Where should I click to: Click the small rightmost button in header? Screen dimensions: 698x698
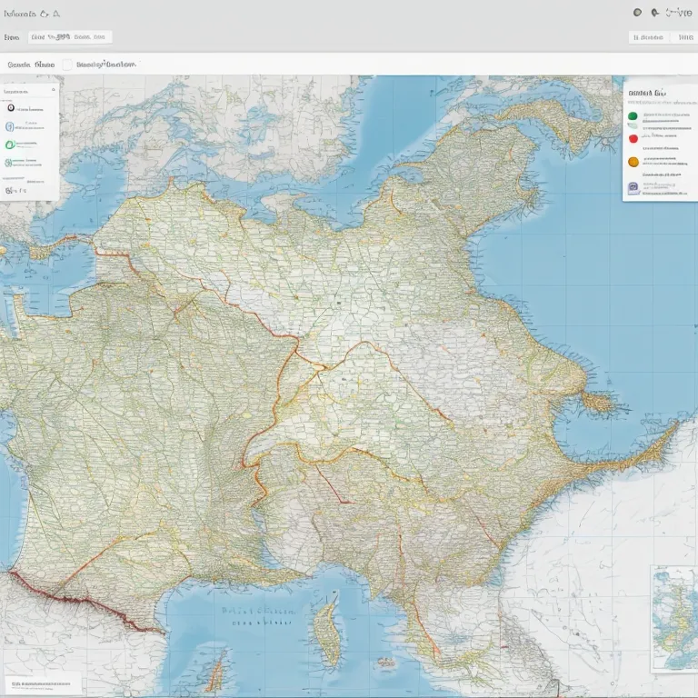click(x=684, y=37)
